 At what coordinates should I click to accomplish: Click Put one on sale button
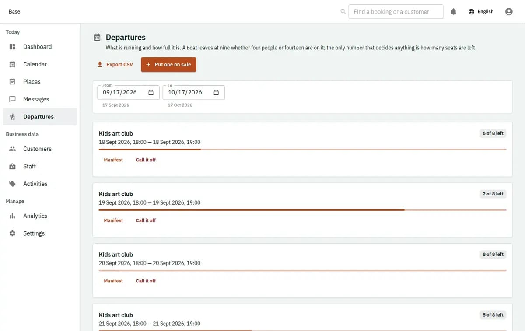coord(168,65)
